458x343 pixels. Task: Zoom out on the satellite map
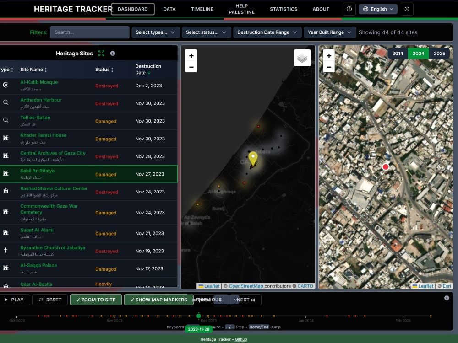coord(328,67)
